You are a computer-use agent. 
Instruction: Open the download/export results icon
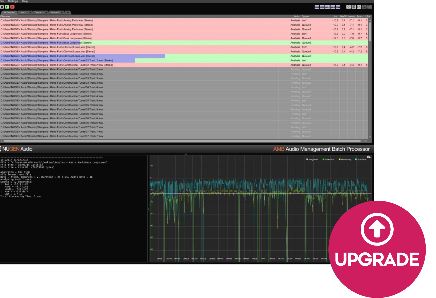click(x=349, y=7)
